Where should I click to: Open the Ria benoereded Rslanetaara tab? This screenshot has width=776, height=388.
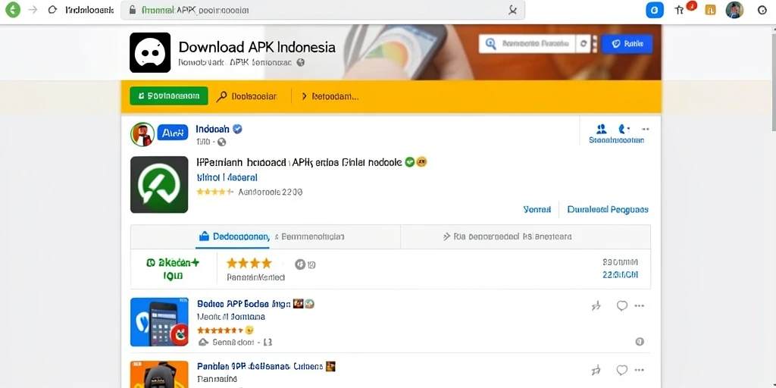(x=507, y=236)
